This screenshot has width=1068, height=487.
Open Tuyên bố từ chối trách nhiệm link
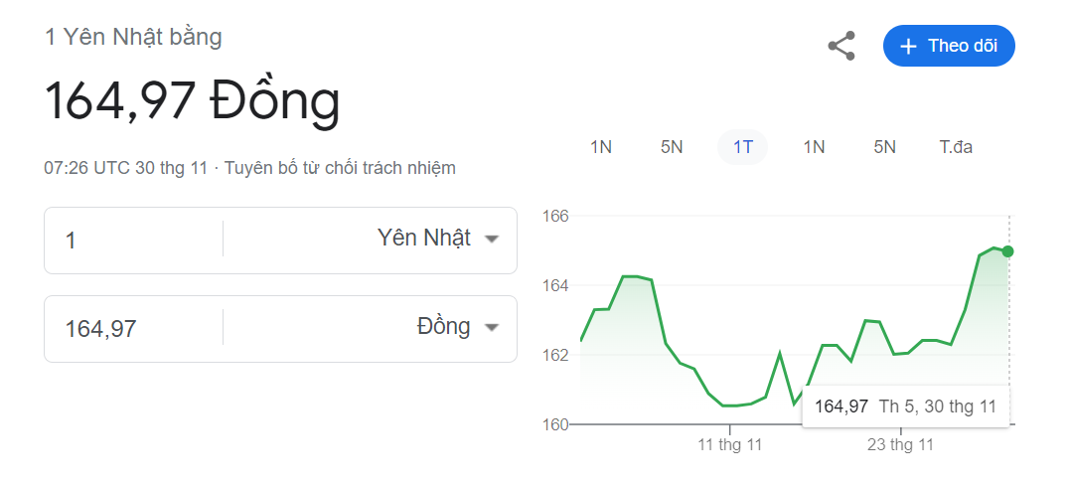pyautogui.click(x=340, y=168)
